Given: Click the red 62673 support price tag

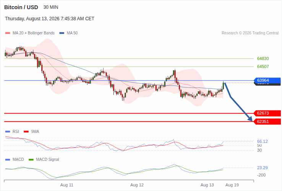Looking at the screenshot, I should [267, 113].
